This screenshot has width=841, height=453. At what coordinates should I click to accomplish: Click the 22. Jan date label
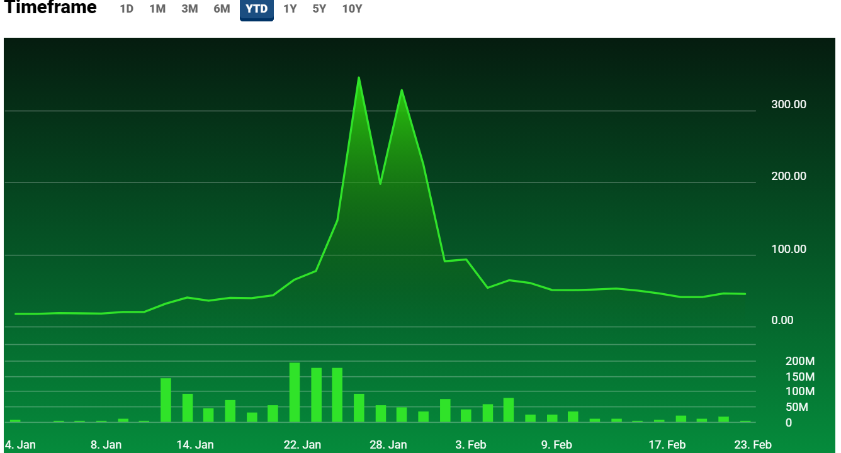tap(302, 445)
